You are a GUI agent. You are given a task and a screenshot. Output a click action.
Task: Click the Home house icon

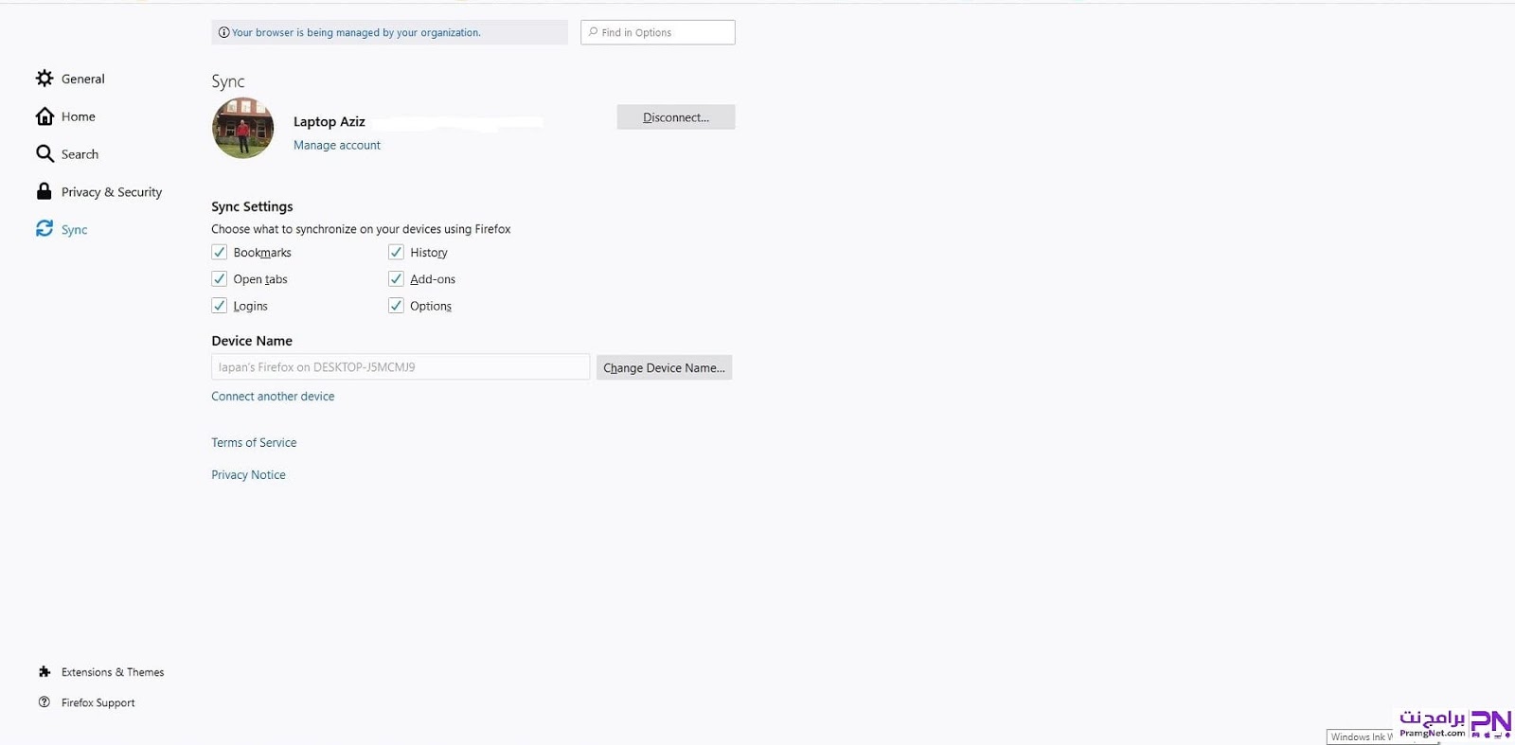click(x=45, y=116)
